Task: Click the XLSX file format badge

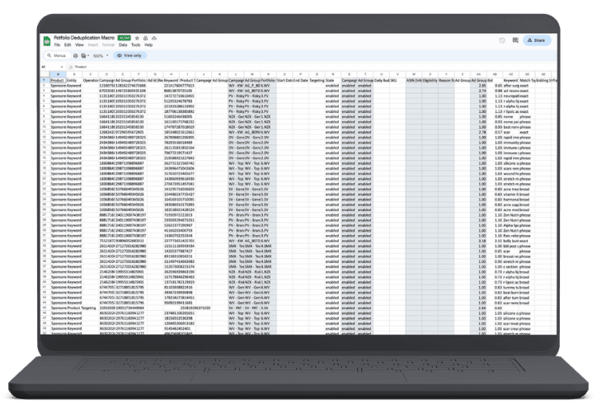Action: [x=124, y=38]
